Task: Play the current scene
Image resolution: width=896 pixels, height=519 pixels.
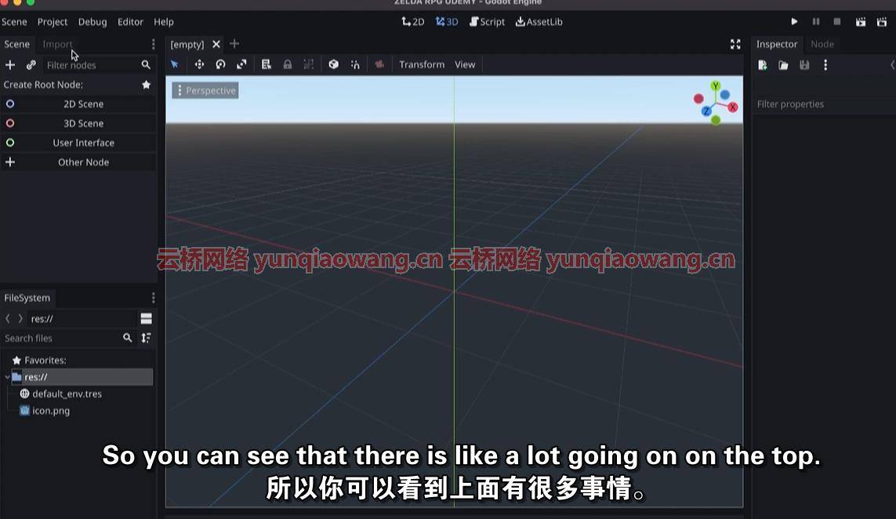Action: pyautogui.click(x=861, y=22)
